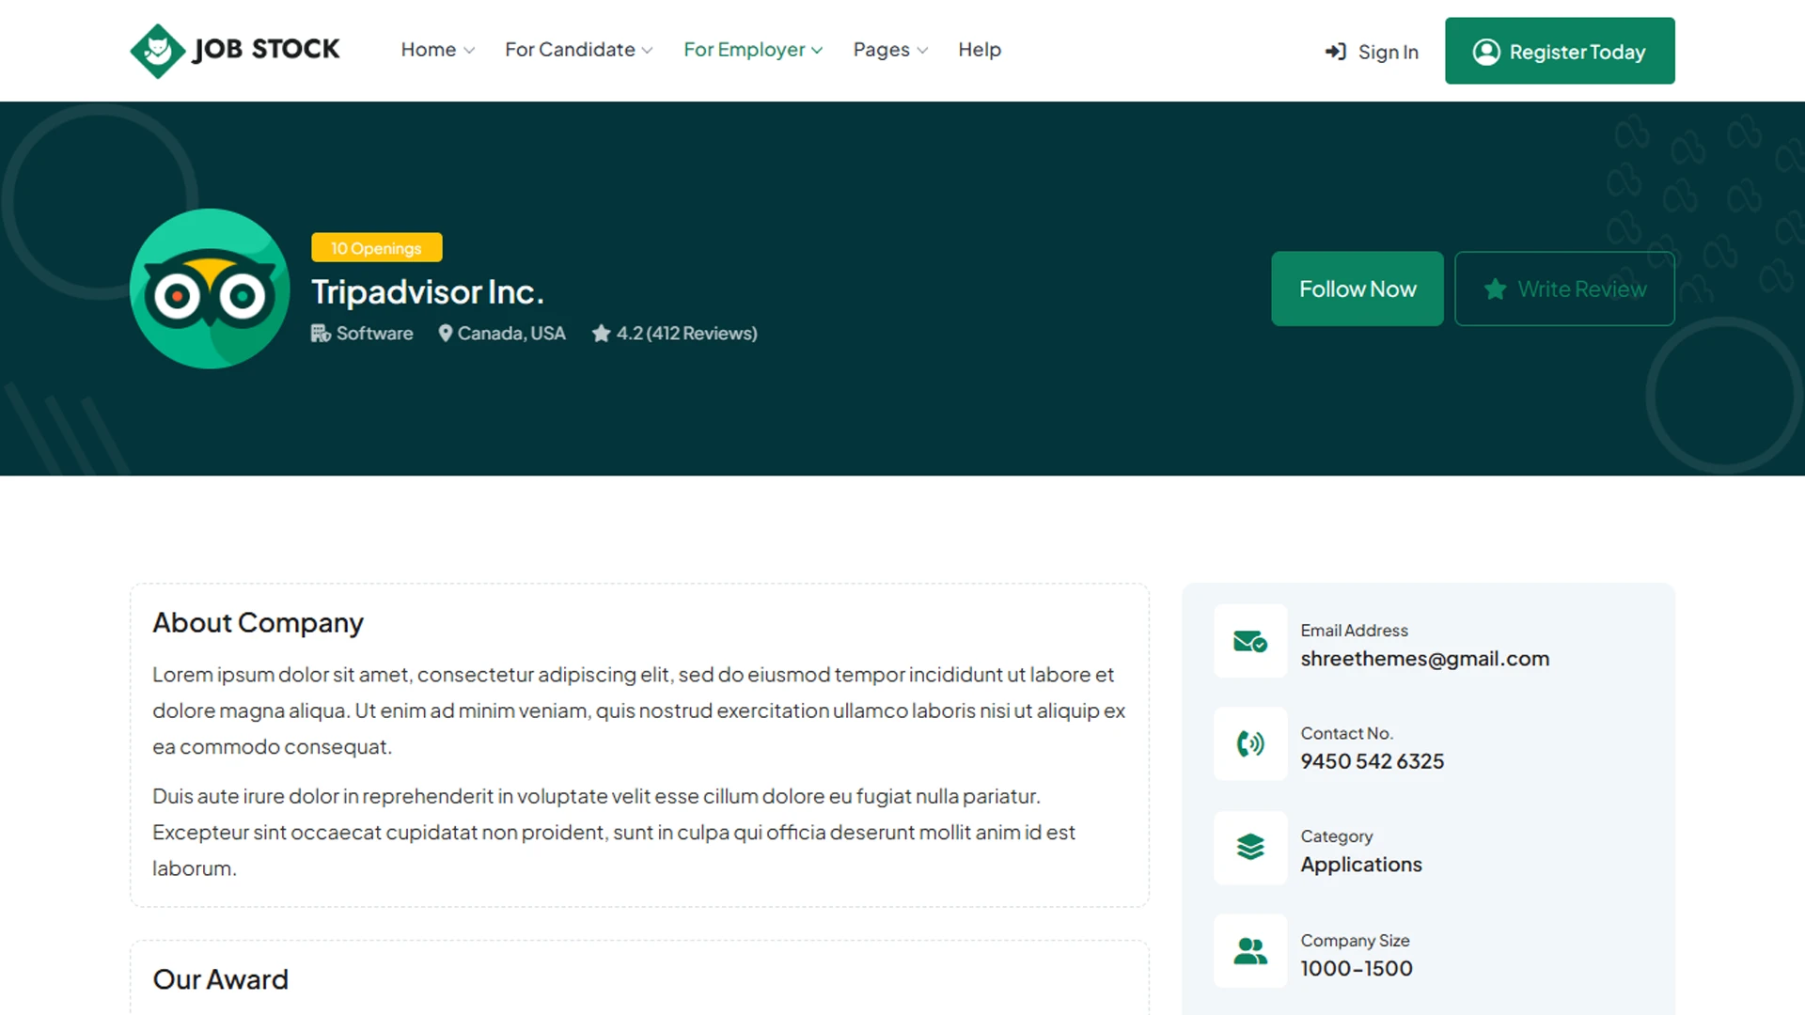The image size is (1805, 1015).
Task: Expand the For Candidate chevron
Action: point(647,51)
